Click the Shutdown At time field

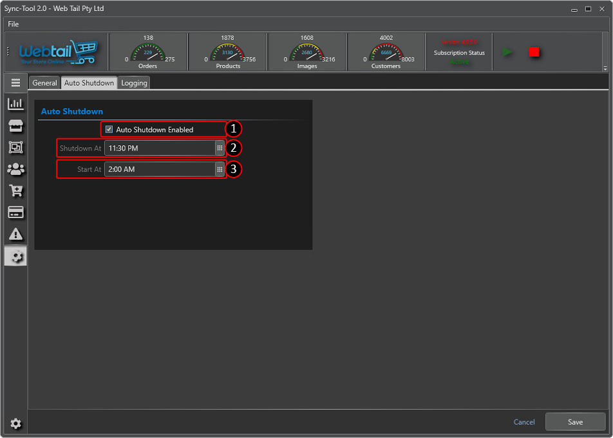tap(159, 149)
